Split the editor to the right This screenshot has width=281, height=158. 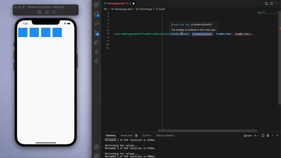point(272,4)
